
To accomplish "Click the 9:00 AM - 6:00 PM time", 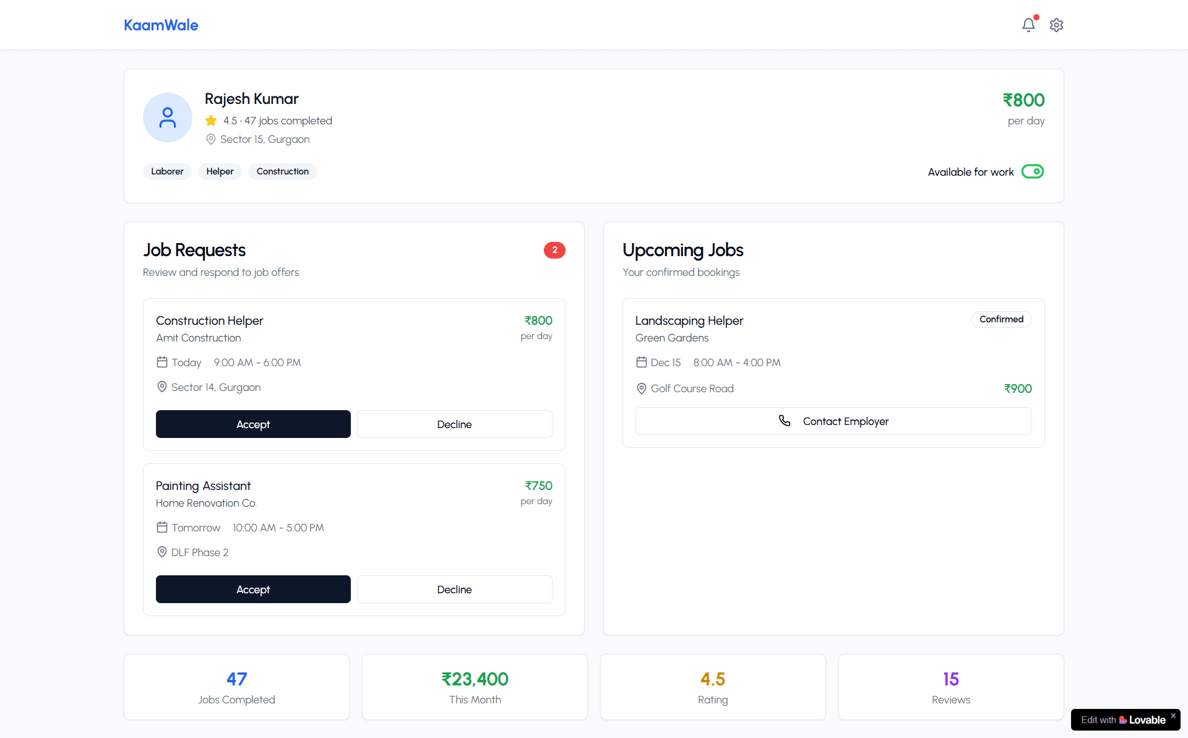I will point(257,363).
